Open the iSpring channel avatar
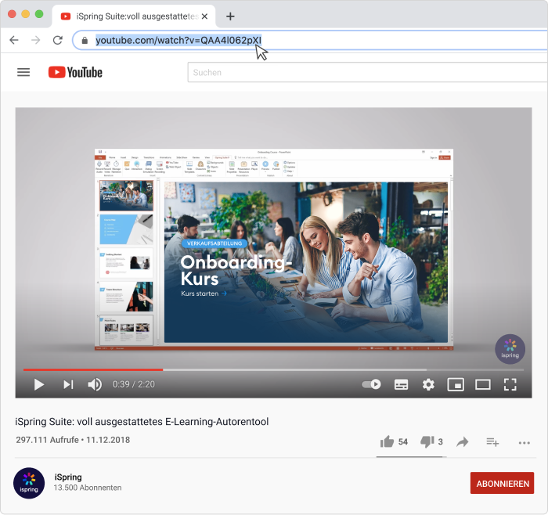Viewport: 548px width, 515px height. (29, 483)
